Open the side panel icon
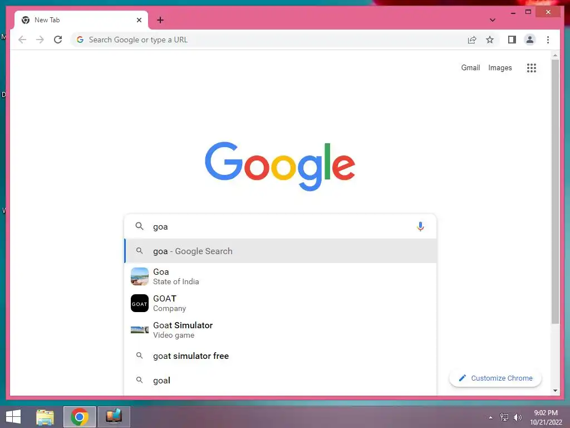570x428 pixels. pos(512,40)
